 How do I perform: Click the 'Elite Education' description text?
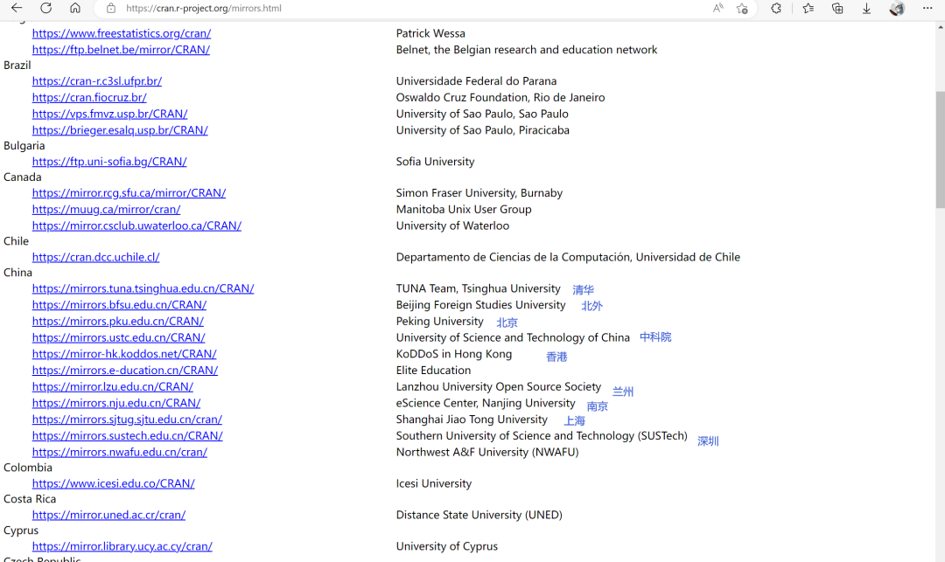click(x=433, y=370)
